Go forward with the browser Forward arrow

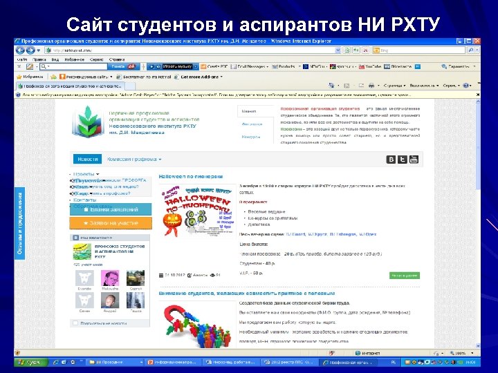point(30,50)
